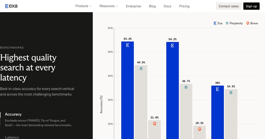Click Perplexity icon on the 44.5% bar
The image size is (265, 139).
(x=141, y=69)
